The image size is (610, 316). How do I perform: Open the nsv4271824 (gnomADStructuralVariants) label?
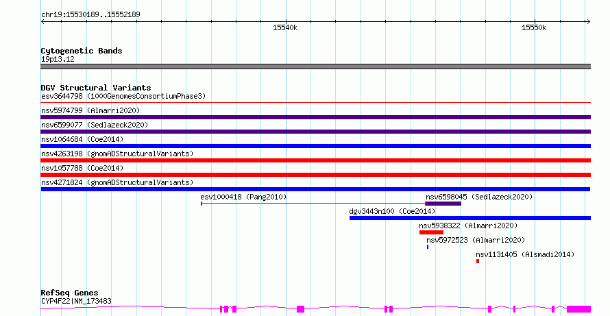[117, 182]
